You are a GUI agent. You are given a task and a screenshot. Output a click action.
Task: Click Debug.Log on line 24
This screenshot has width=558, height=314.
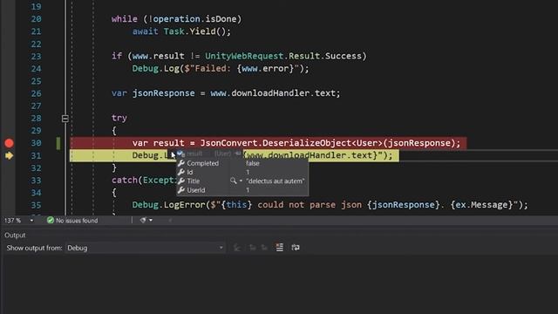pos(155,68)
